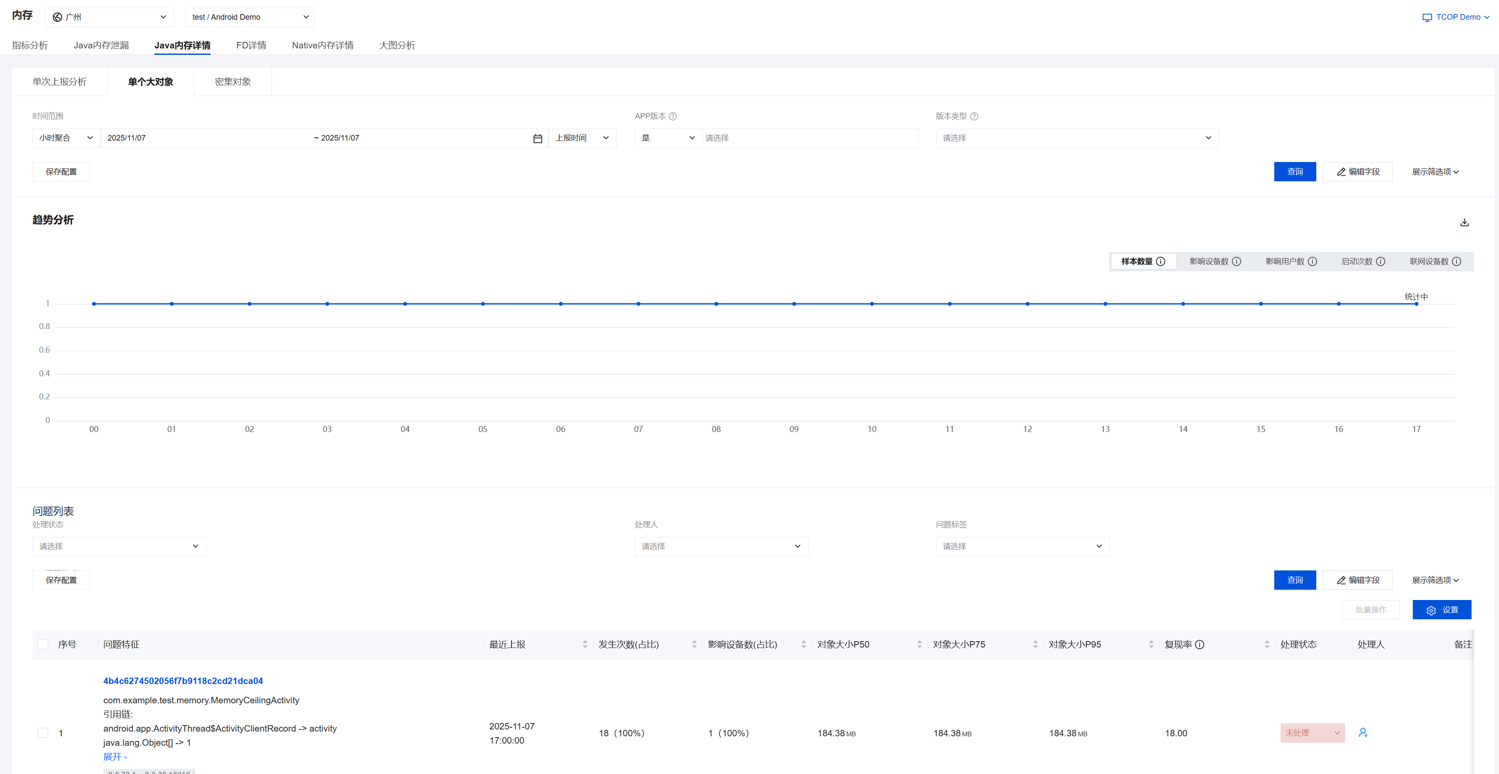Screen dimensions: 1499x774
Task: Check the row 1 checkbox
Action: tap(43, 733)
